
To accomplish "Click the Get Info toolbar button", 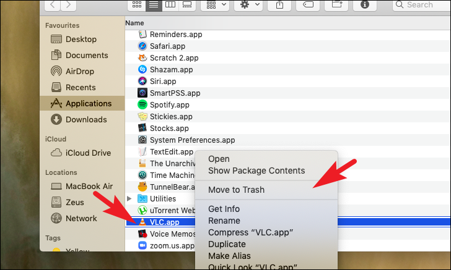I will pos(365,5).
